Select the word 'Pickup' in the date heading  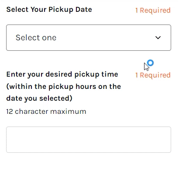[x=61, y=10]
